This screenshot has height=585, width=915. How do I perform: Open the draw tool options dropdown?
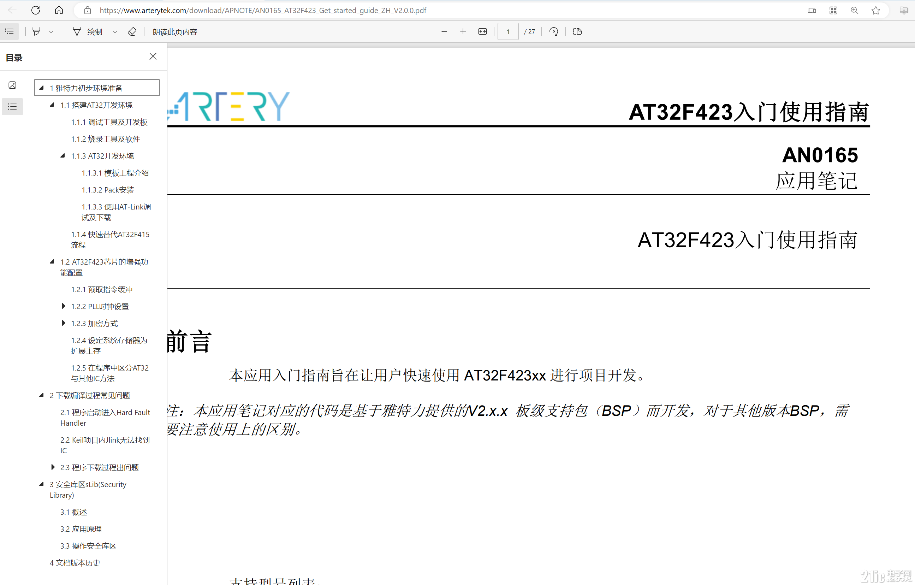[x=115, y=32]
